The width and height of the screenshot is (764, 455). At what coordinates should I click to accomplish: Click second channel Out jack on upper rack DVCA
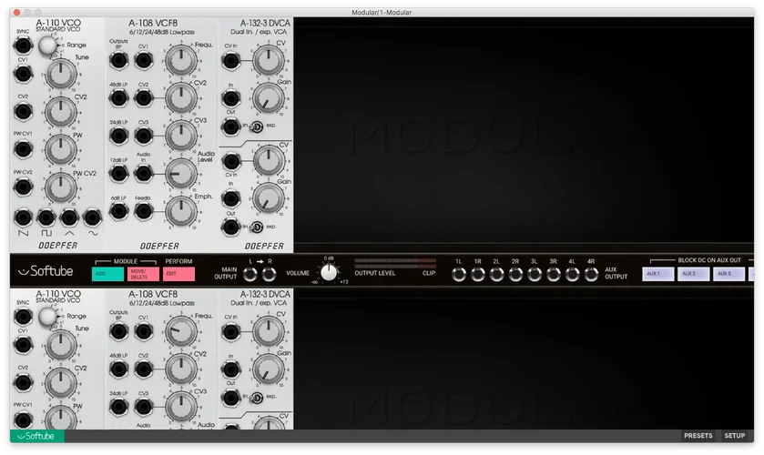(231, 227)
